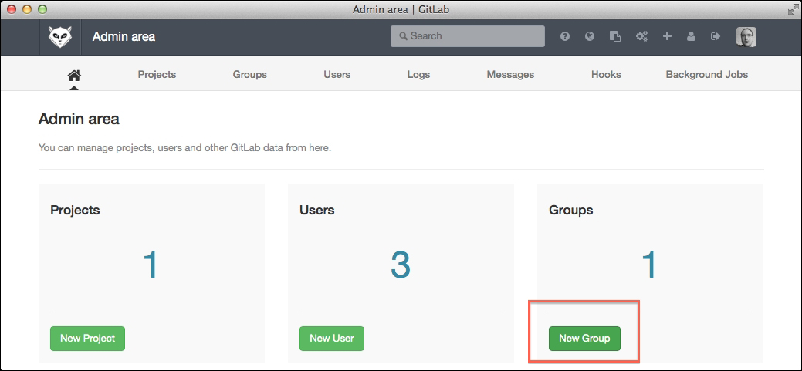This screenshot has width=802, height=371.
Task: Click the admin area gears icon
Action: tap(641, 36)
